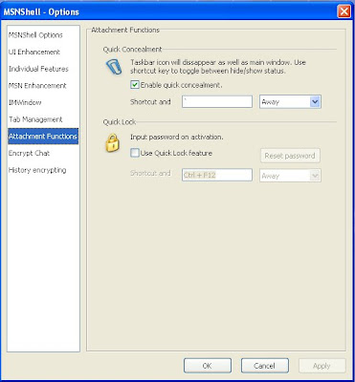
Task: Switch to Tab Management section
Action: pyautogui.click(x=35, y=119)
